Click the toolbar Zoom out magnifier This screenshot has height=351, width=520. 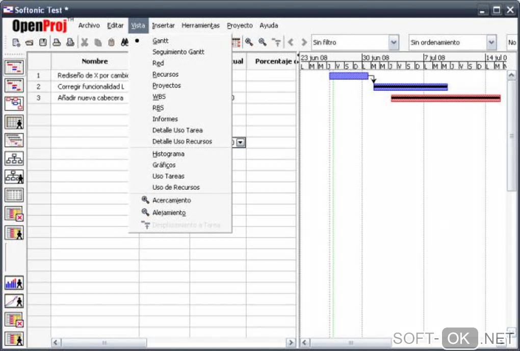pos(263,42)
